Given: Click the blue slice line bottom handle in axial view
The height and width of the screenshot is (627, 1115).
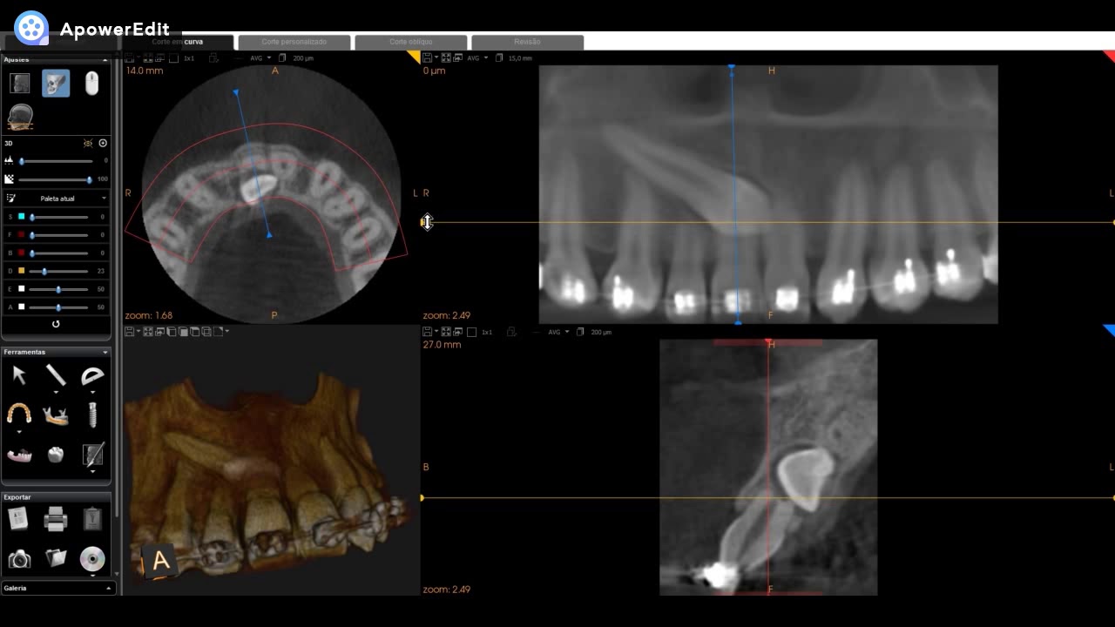Looking at the screenshot, I should 269,234.
